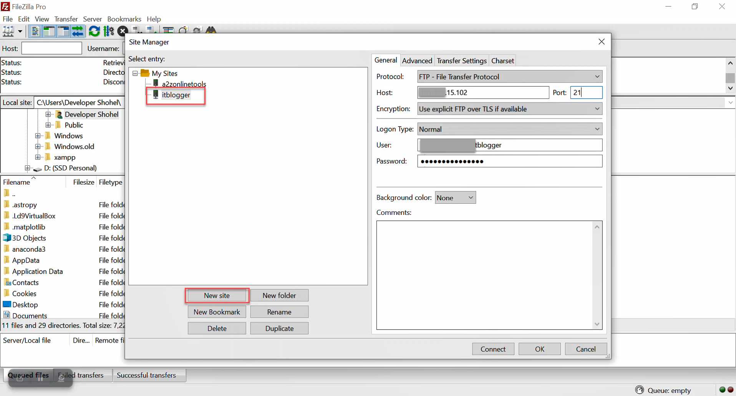Click the Duplicate button

click(x=279, y=328)
